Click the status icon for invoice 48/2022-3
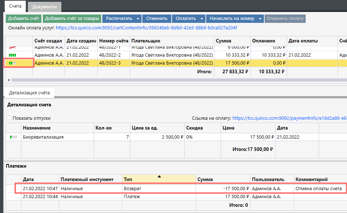 13,63
